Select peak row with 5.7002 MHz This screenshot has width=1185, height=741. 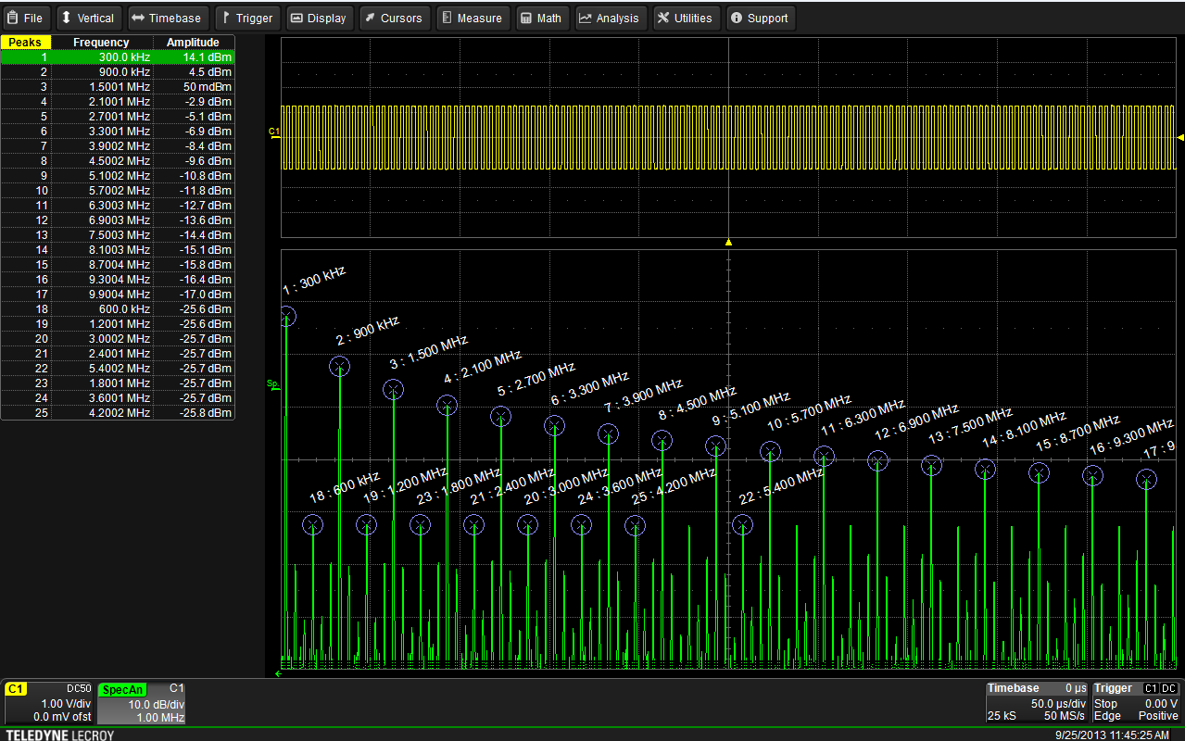pos(118,191)
